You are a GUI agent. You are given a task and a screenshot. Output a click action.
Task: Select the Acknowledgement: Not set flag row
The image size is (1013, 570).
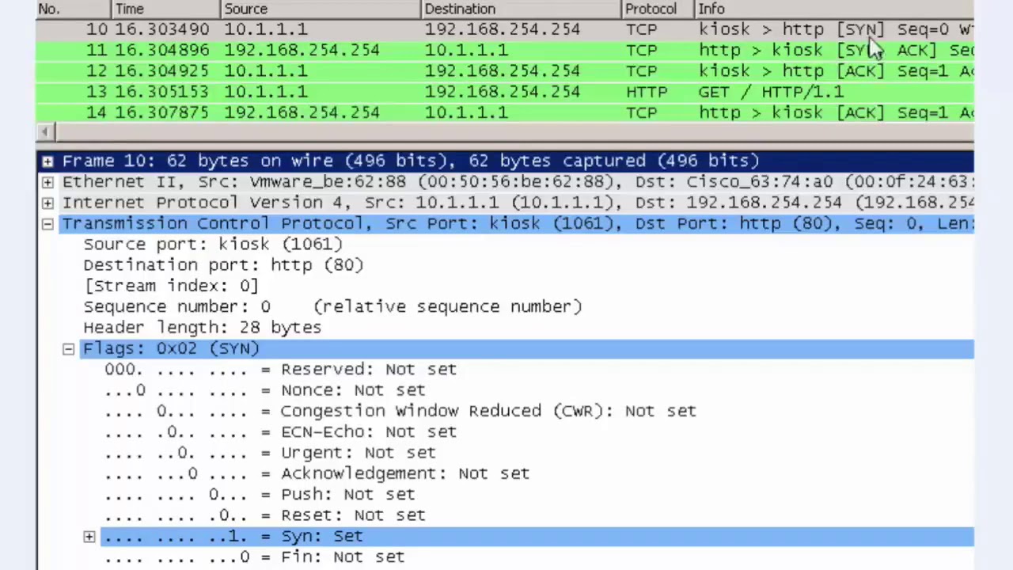coord(317,473)
